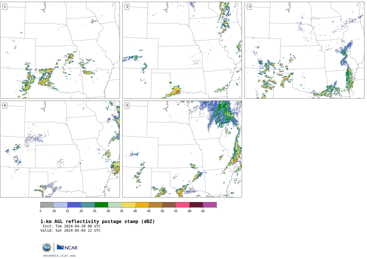Click the colorbar tick label 30
Viewport: 367px width, 259px height.
(108, 211)
